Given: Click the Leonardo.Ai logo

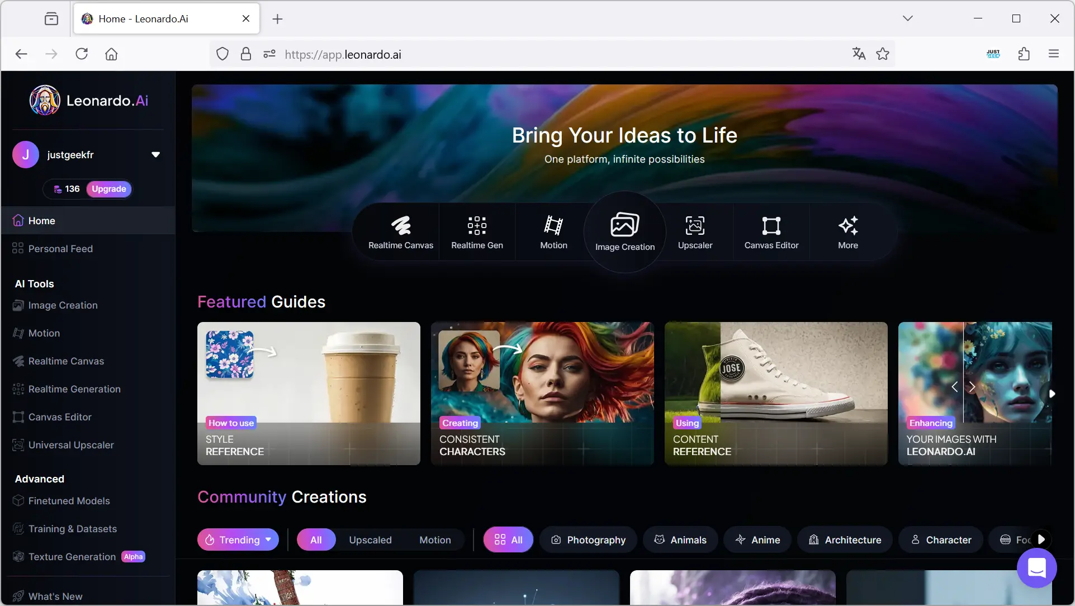Looking at the screenshot, I should pyautogui.click(x=89, y=100).
